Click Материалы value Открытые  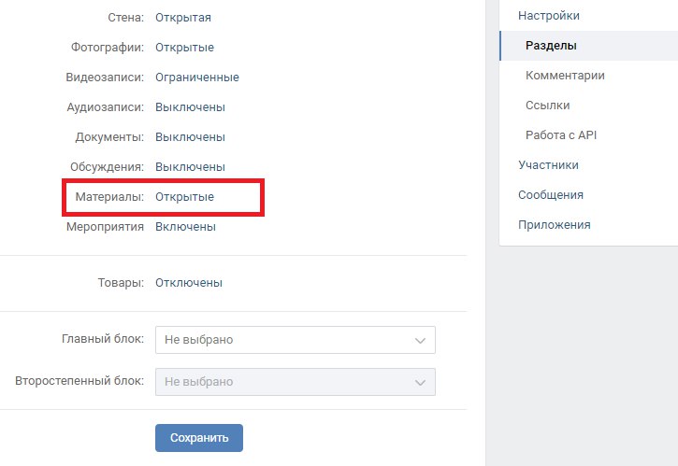184,196
